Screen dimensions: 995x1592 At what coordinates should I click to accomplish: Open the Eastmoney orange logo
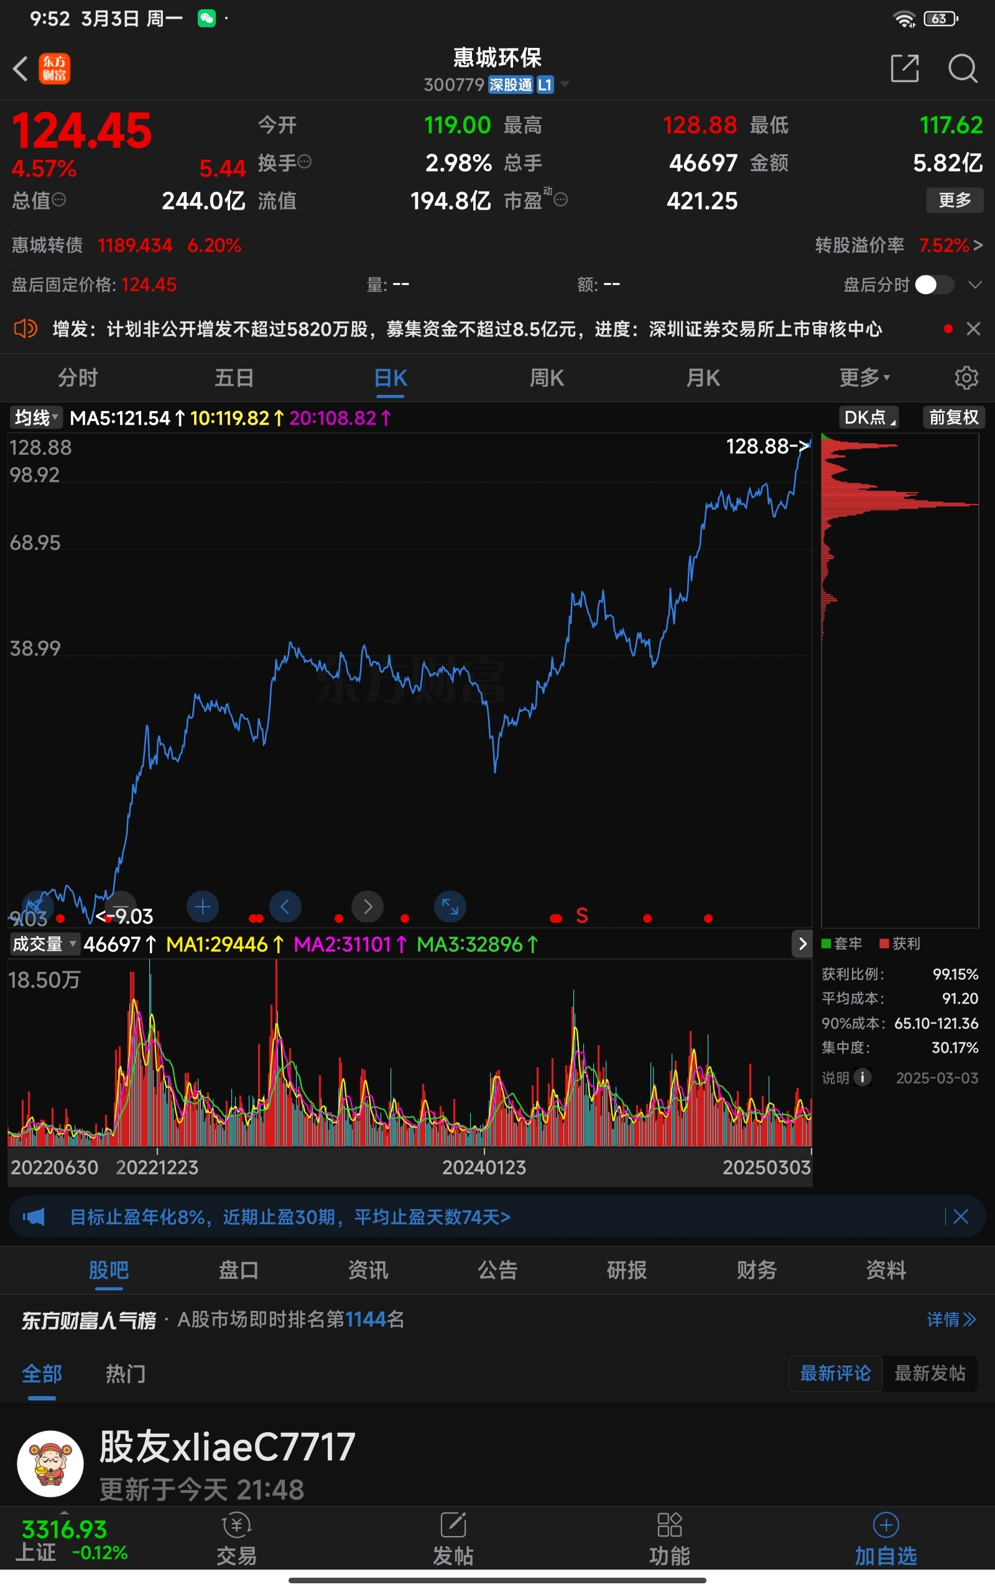(x=55, y=68)
